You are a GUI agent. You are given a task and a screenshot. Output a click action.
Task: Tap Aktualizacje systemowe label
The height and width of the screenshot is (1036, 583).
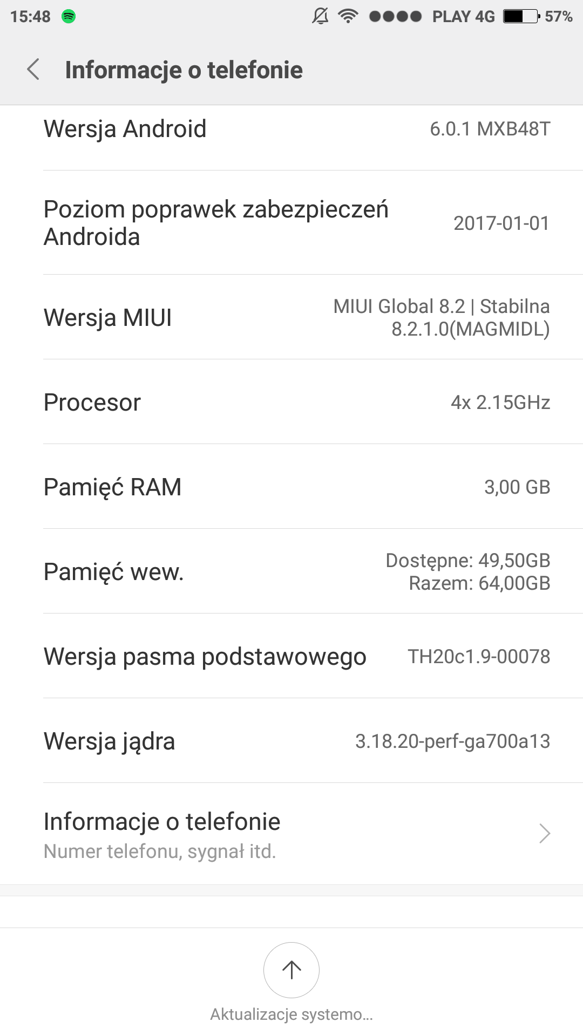pyautogui.click(x=291, y=1014)
